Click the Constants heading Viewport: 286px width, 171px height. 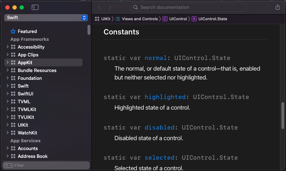tap(121, 32)
